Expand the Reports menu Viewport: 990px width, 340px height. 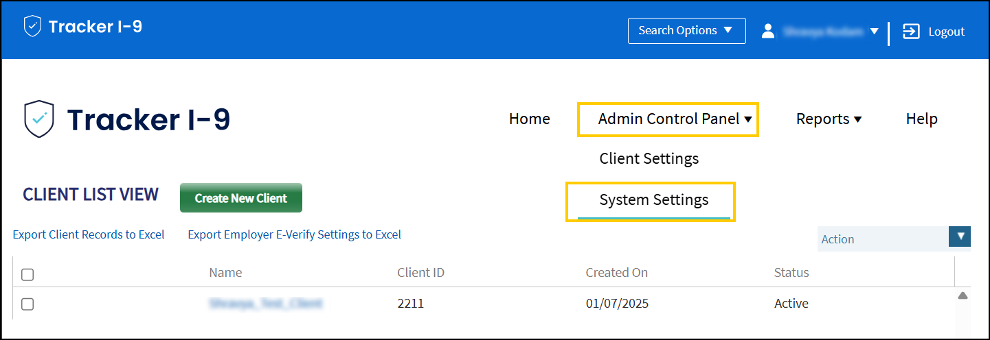click(829, 119)
